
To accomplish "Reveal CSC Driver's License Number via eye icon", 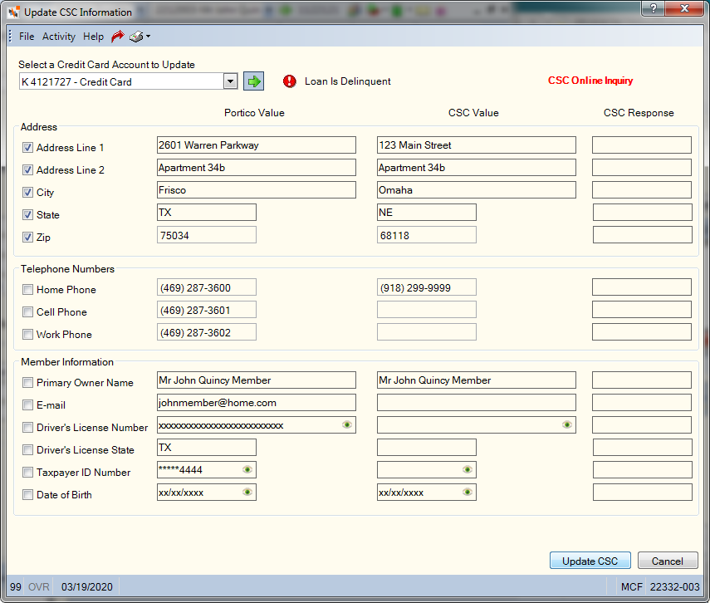I will 567,424.
